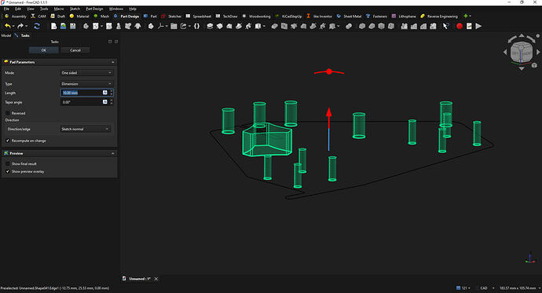Activate What's This help cursor
The height and width of the screenshot is (293, 542).
(x=446, y=26)
